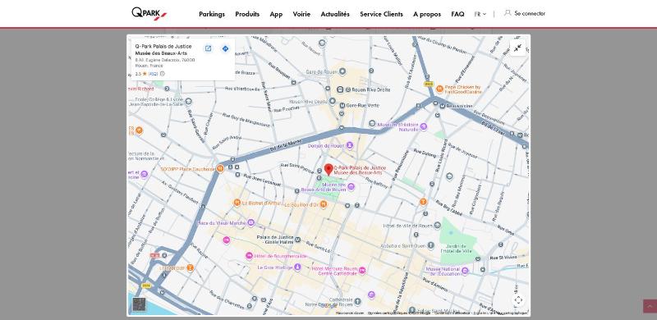Image resolution: width=657 pixels, height=320 pixels.
Task: Open the Parkings menu
Action: click(212, 14)
